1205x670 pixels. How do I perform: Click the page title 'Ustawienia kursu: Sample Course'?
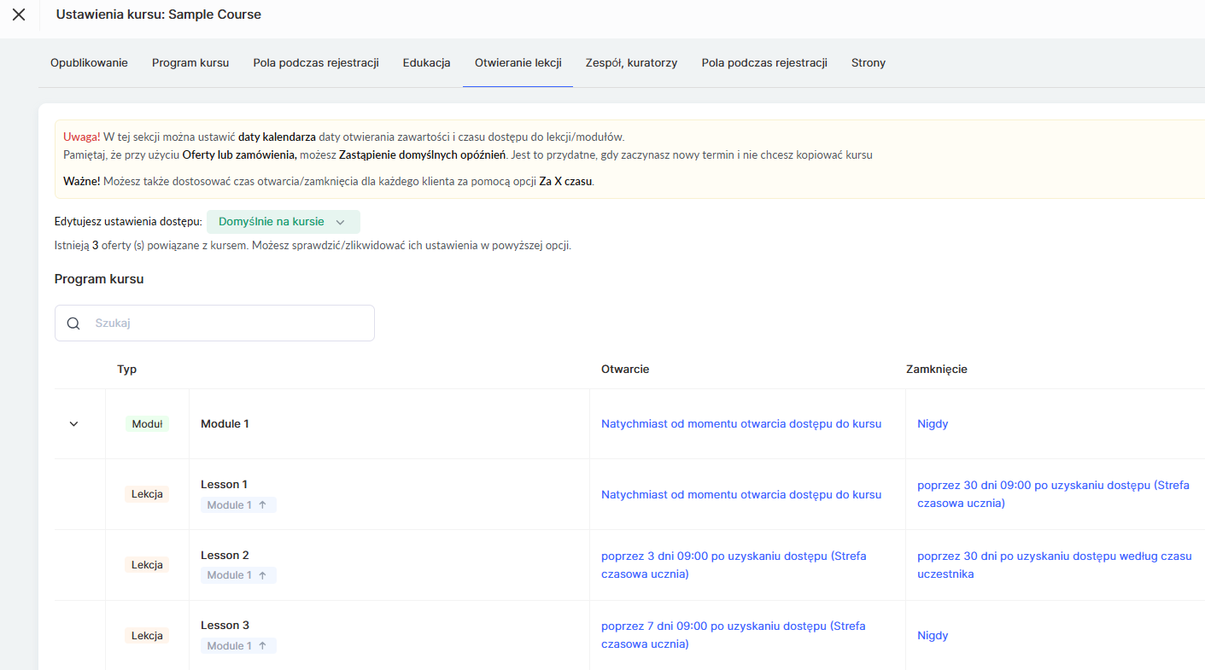click(159, 15)
